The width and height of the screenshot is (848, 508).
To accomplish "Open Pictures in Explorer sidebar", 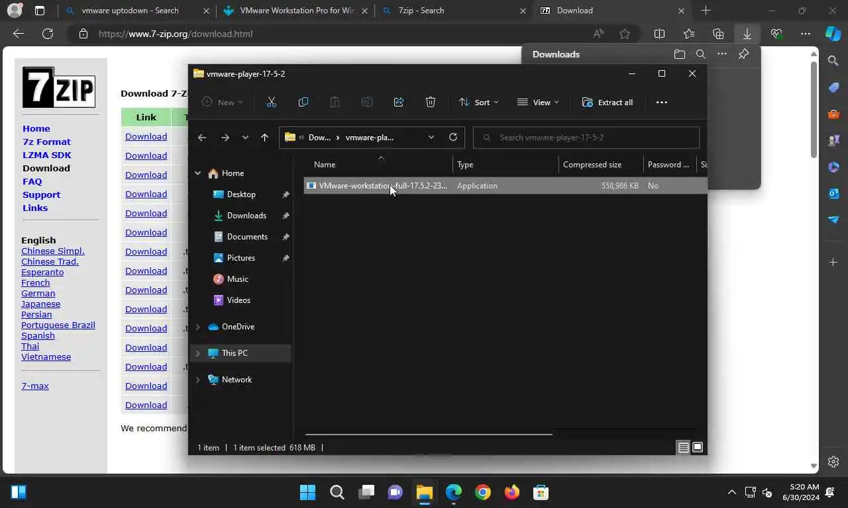I will point(241,258).
